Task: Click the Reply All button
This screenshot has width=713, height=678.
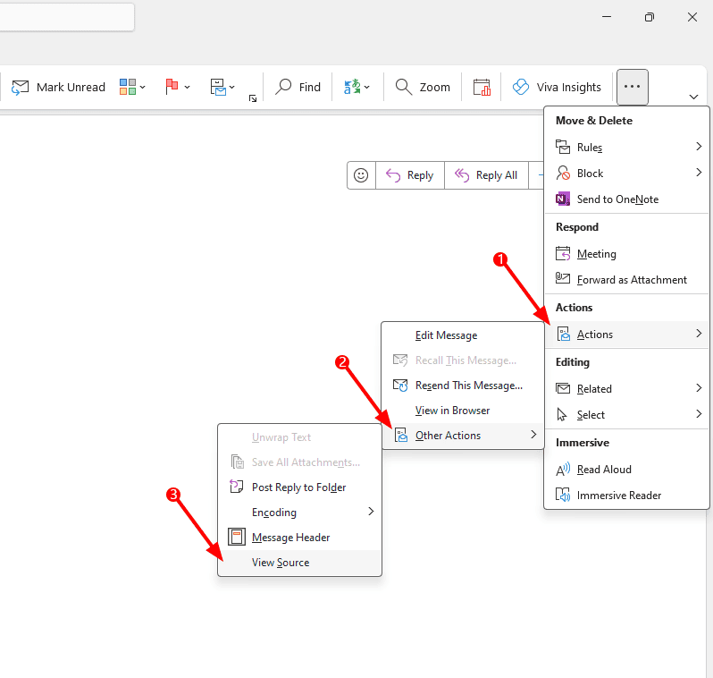Action: 486,175
